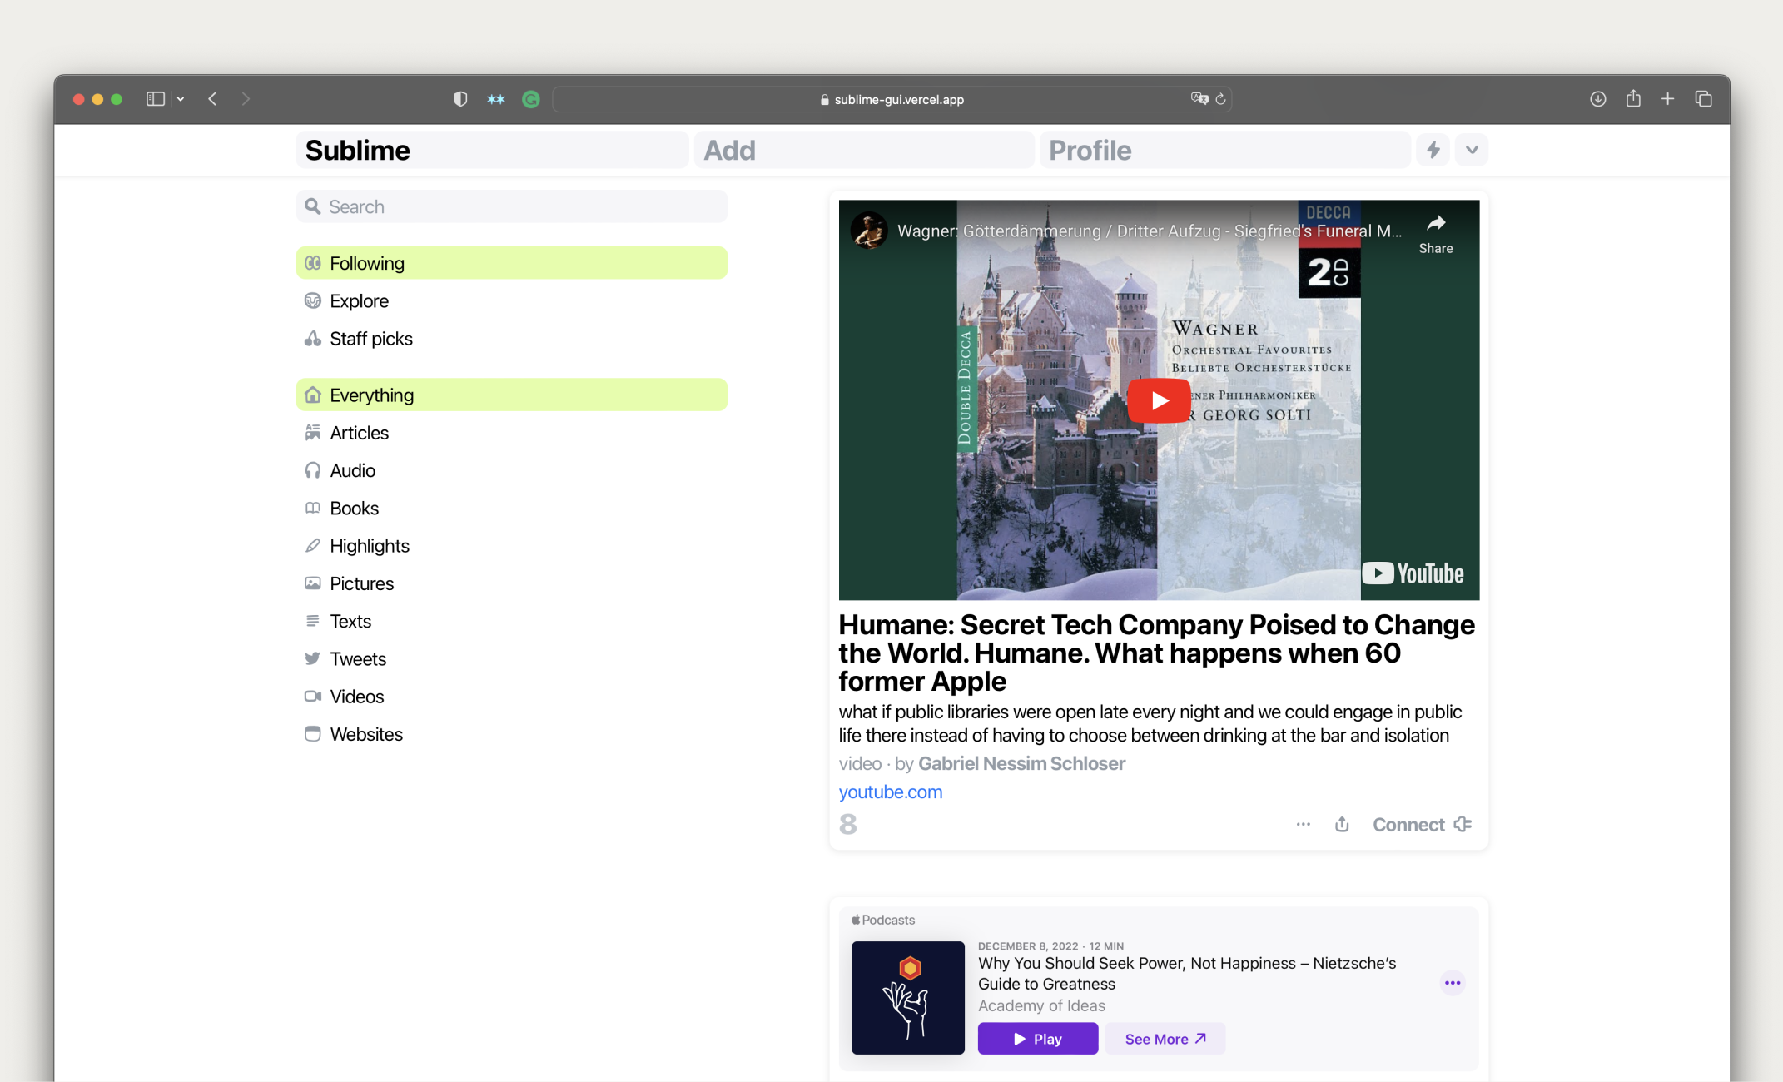Viewport: 1783px width, 1082px height.
Task: Click the Grammarly extension icon
Action: (531, 99)
